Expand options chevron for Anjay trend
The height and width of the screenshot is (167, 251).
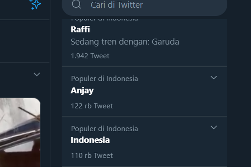(x=214, y=77)
